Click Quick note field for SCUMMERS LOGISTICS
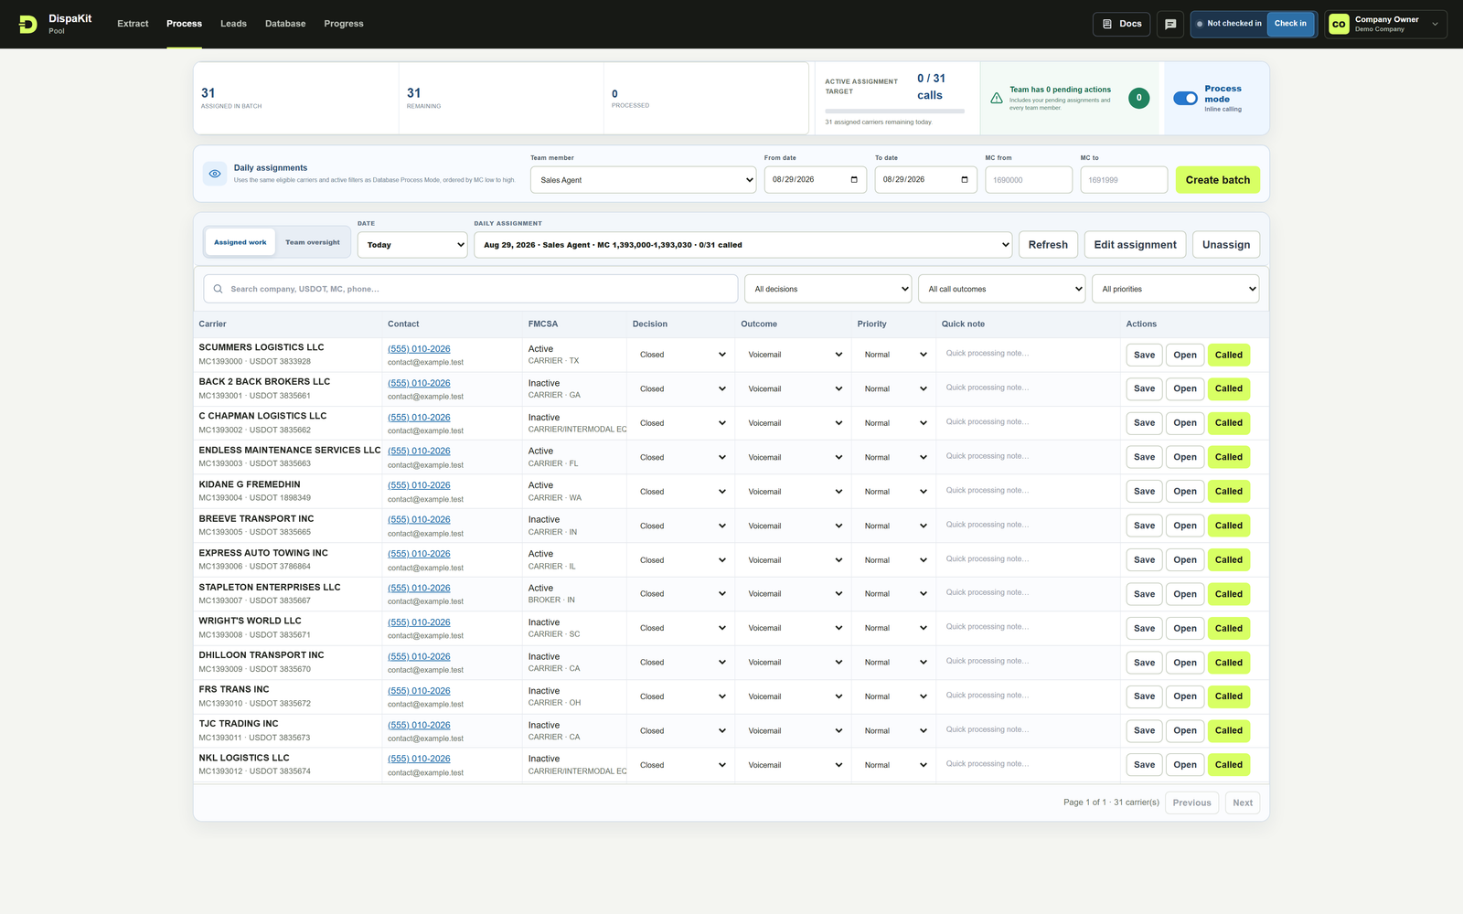Viewport: 1463px width, 914px height. 1029,354
